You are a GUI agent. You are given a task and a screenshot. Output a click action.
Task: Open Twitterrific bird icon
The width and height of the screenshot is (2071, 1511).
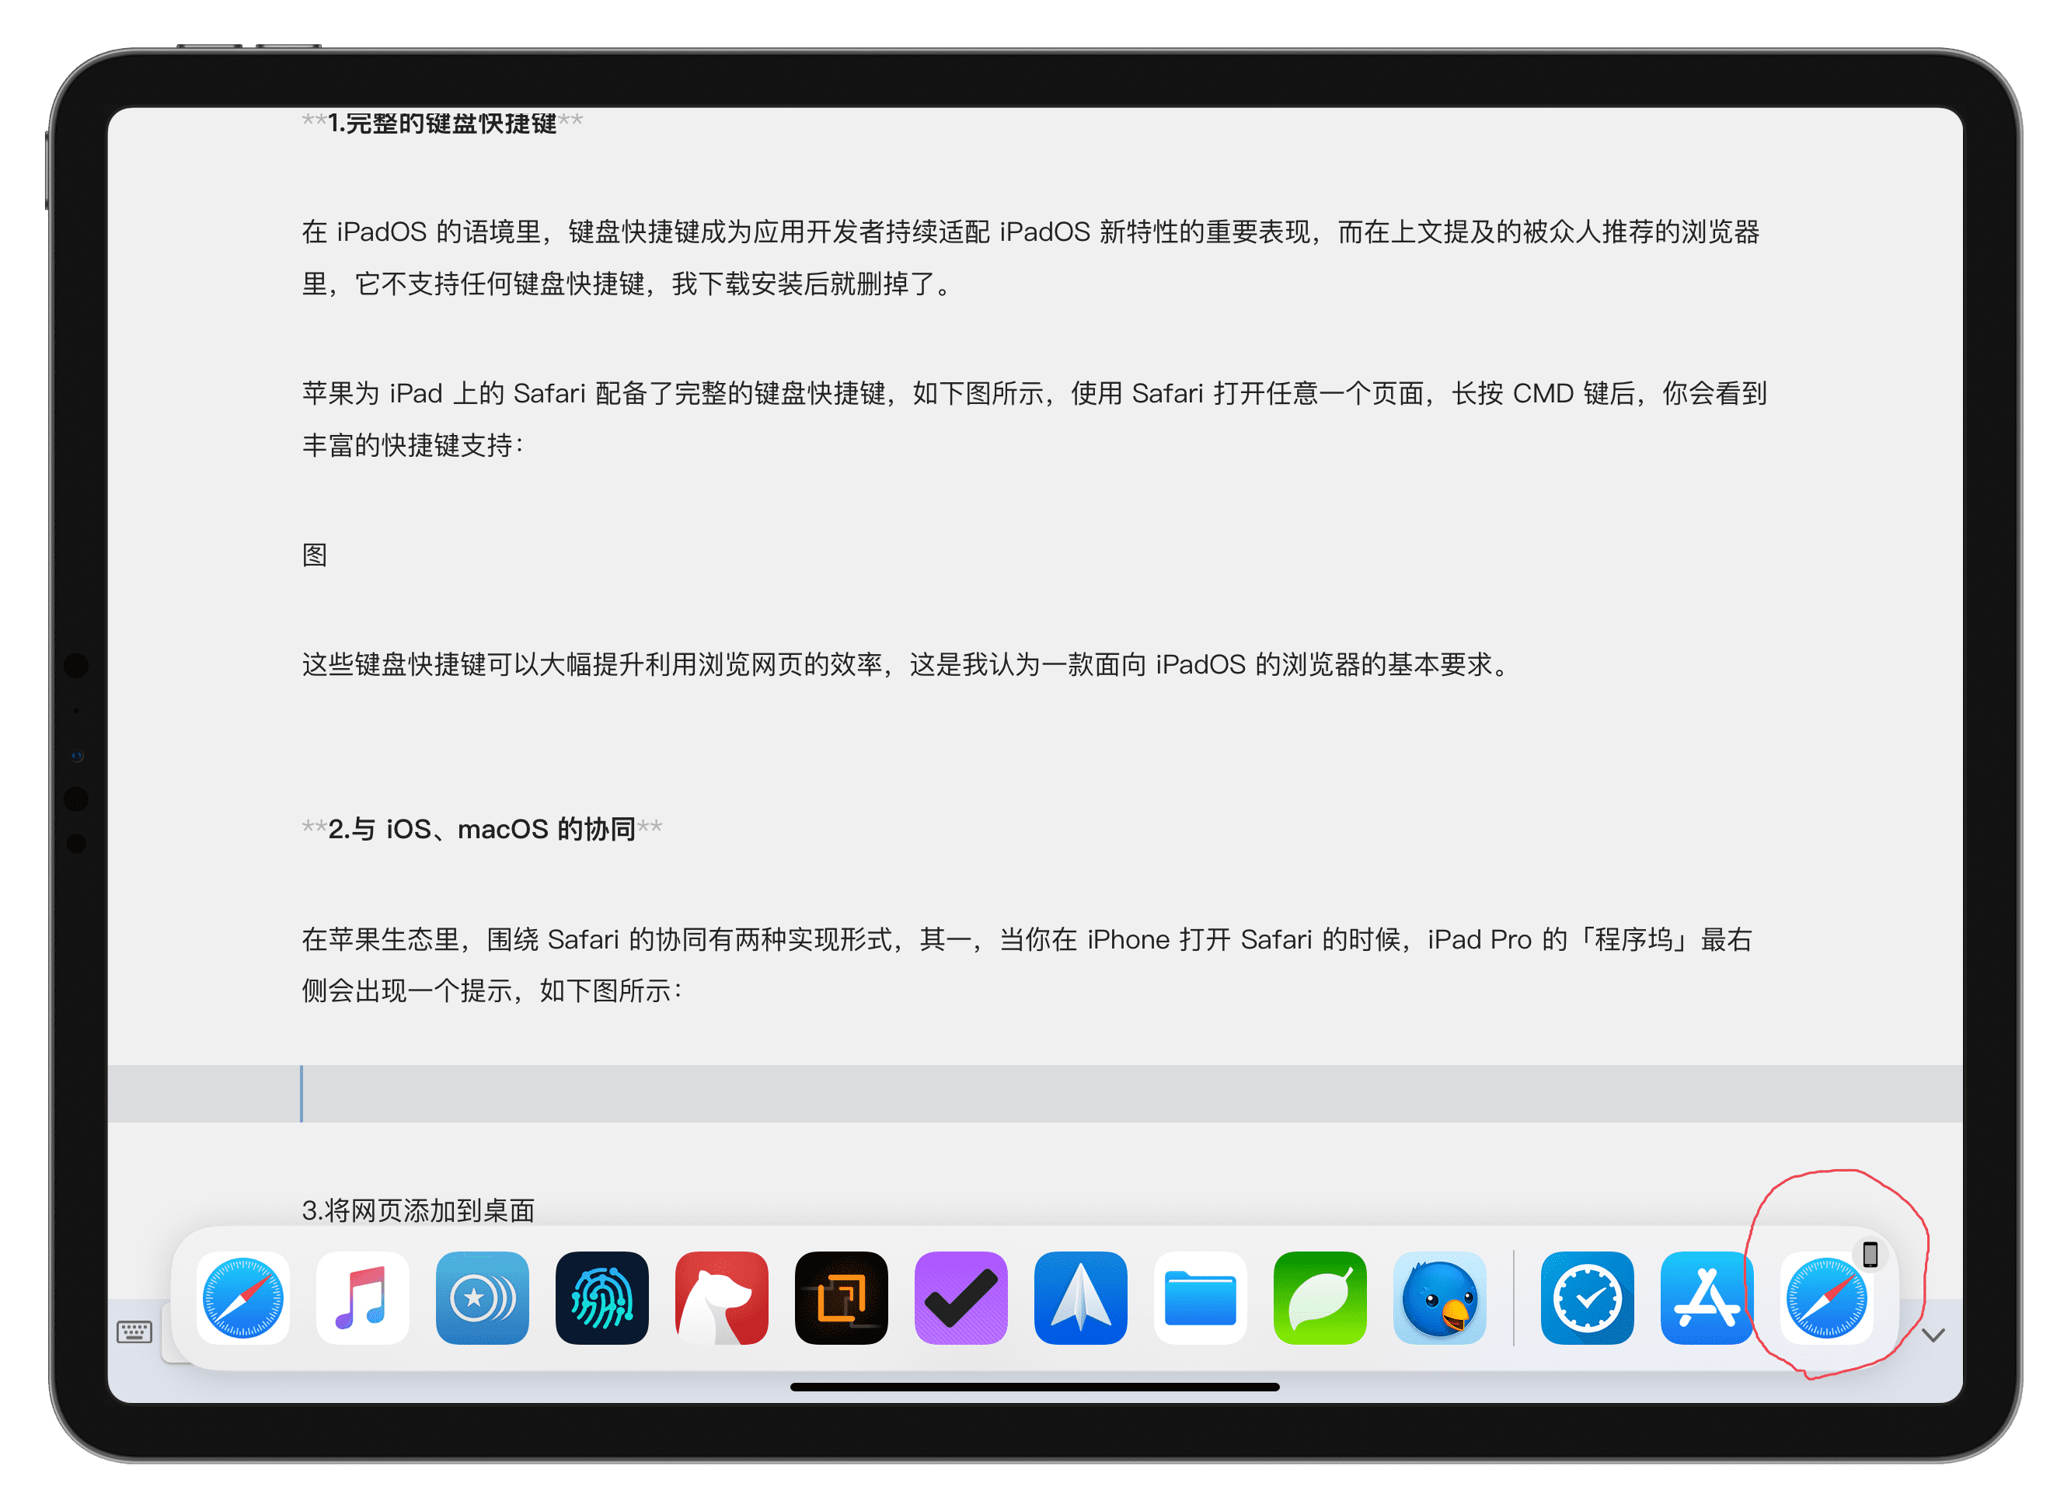point(1439,1298)
